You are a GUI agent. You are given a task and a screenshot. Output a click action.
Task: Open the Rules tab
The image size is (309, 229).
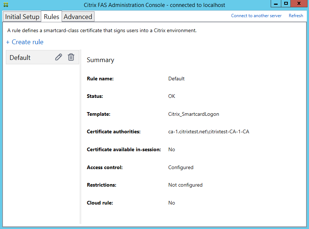pyautogui.click(x=51, y=16)
